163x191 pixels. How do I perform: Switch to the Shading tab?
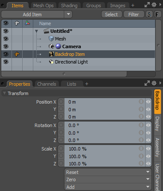click(x=69, y=6)
